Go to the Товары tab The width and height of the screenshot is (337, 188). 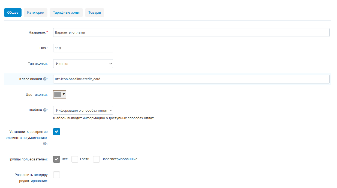click(x=94, y=13)
